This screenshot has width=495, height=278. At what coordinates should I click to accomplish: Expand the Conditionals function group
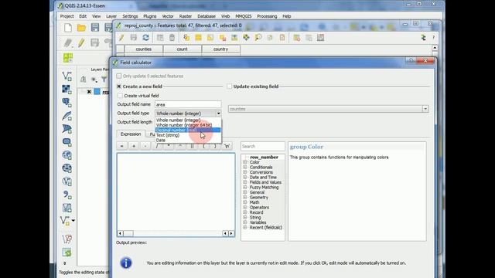(x=245, y=167)
